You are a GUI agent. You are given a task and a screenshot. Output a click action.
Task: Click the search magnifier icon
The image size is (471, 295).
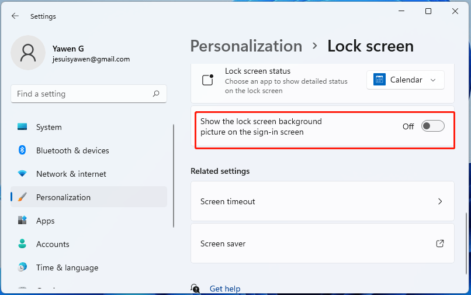[156, 94]
